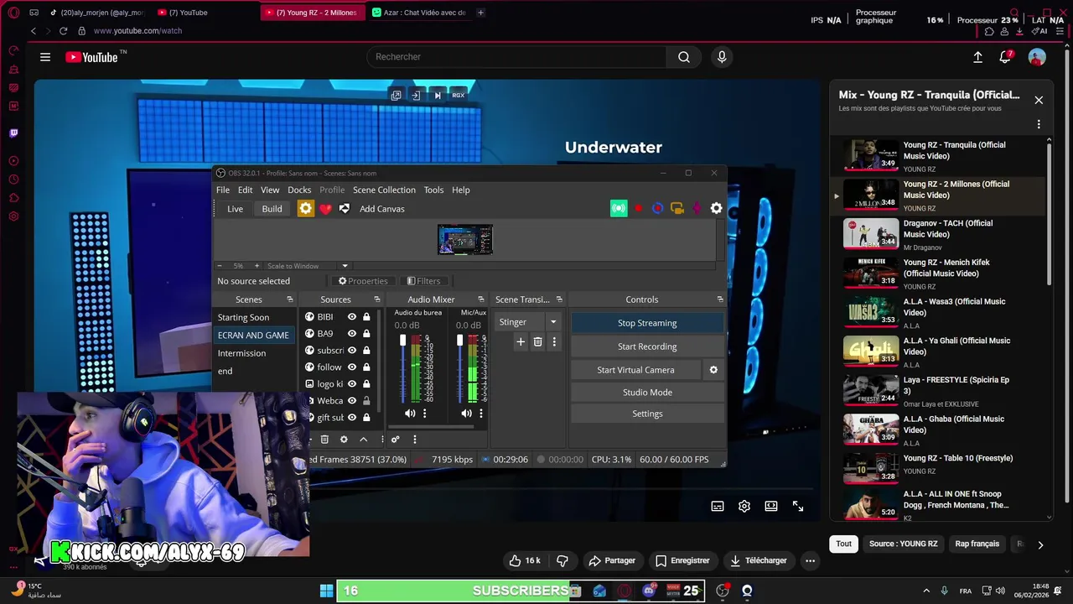Open the OBS Docks menu
This screenshot has height=604, width=1073.
coord(299,190)
